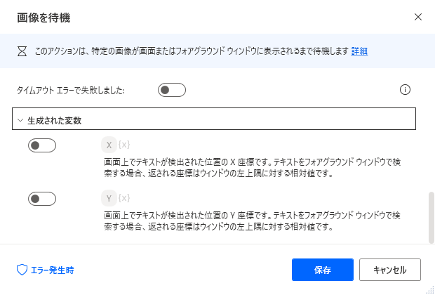Click the hourglass icon in info banner
This screenshot has width=435, height=295.
pos(21,51)
